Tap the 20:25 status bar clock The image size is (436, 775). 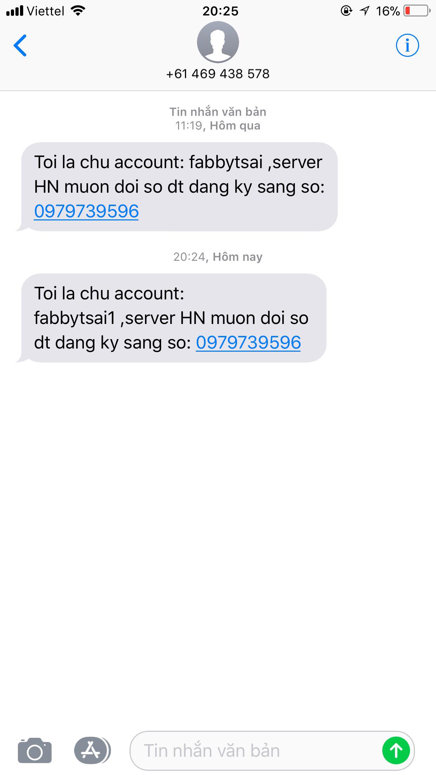[x=220, y=11]
